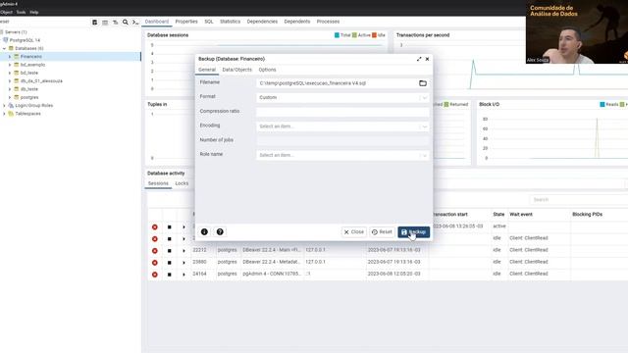628x353 pixels.
Task: Collapse the Databases (6) node
Action: (x=4, y=48)
